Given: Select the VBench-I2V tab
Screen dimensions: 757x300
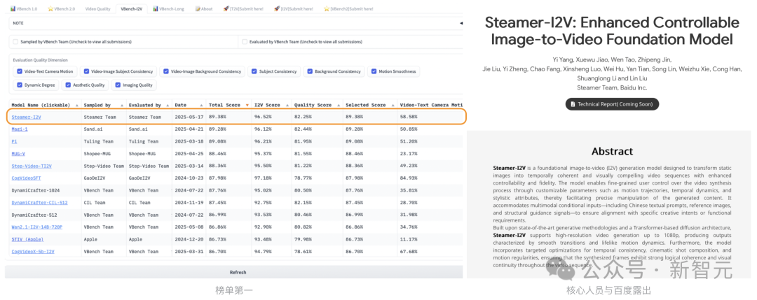Looking at the screenshot, I should click(x=131, y=8).
